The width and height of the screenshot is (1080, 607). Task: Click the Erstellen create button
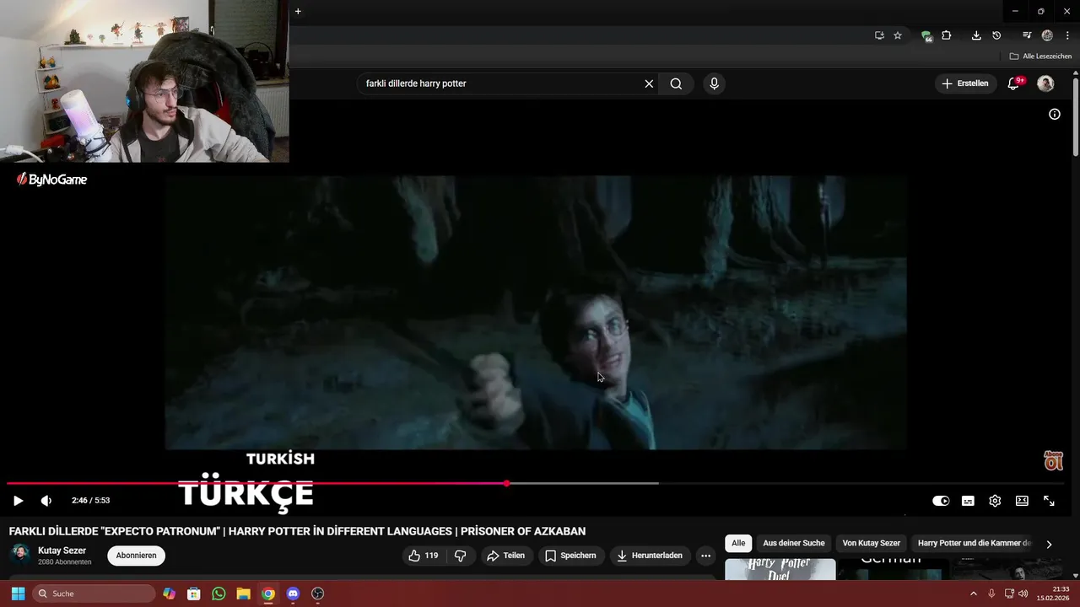click(x=965, y=83)
